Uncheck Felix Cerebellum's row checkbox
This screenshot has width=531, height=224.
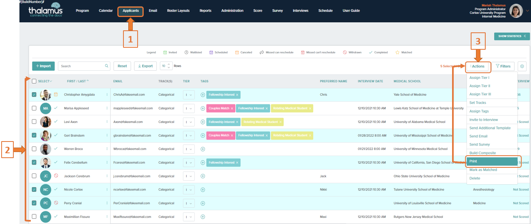pyautogui.click(x=34, y=163)
